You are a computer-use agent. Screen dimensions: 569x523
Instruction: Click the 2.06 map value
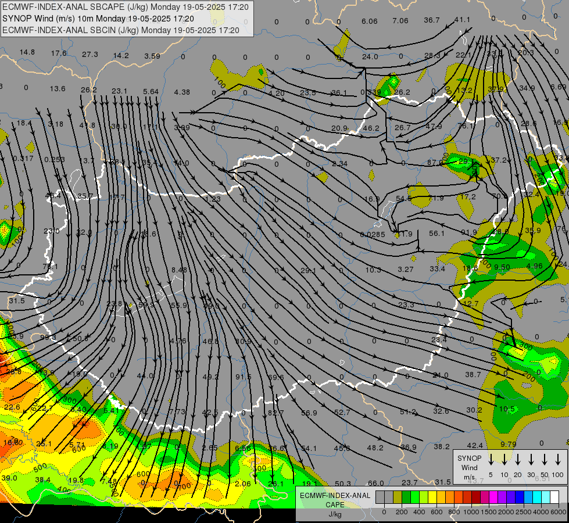[x=243, y=483]
